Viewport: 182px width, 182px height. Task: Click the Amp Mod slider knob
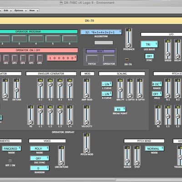point(86,96)
